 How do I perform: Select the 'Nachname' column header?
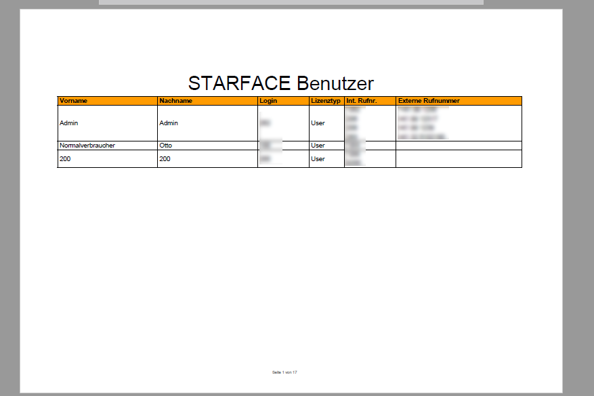(208, 101)
